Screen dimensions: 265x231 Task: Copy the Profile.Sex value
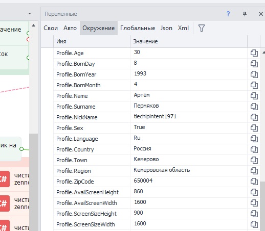[x=254, y=128]
